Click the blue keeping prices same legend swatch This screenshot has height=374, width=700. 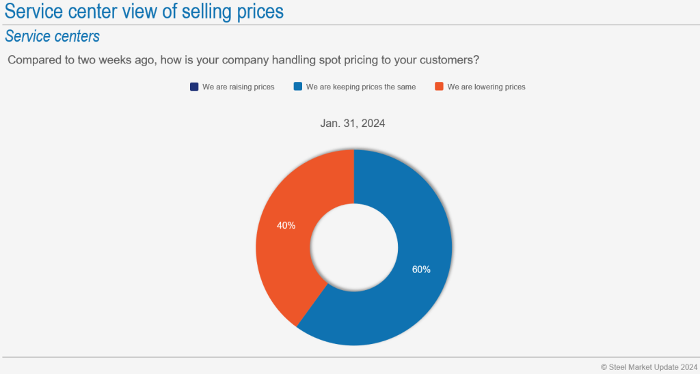click(297, 87)
